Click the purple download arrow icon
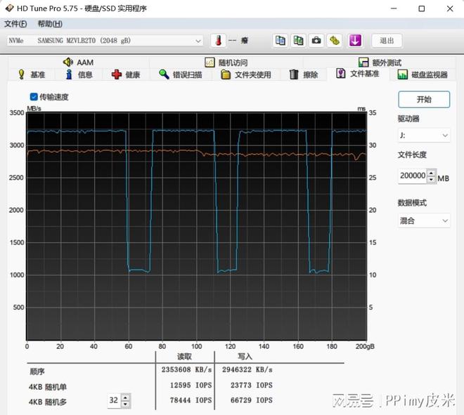The image size is (464, 415). point(355,41)
